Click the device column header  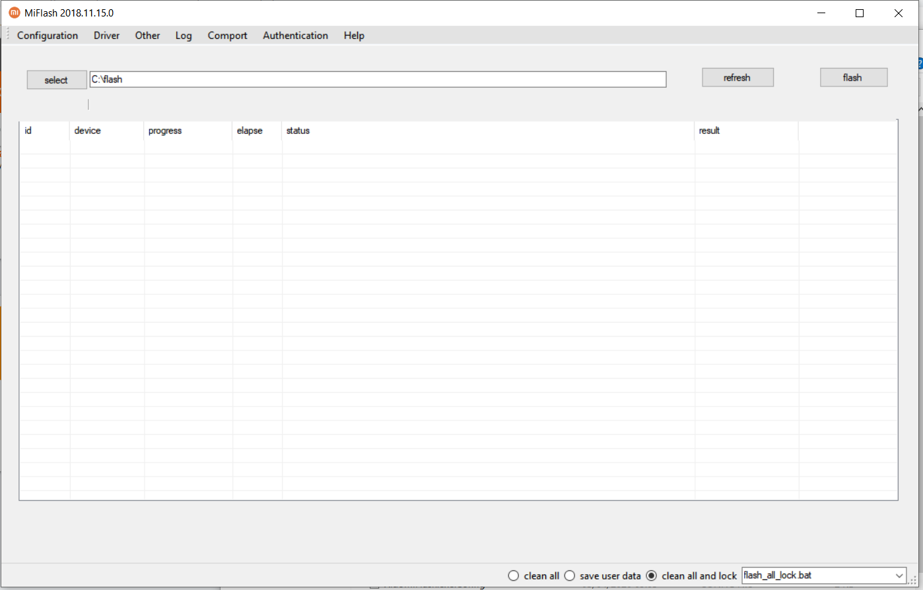[x=107, y=131]
